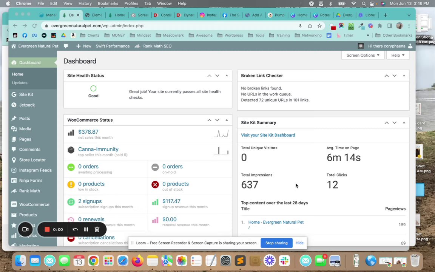Open Sublime Text from the Dock
Viewport: 435px width, 272px height.
pyautogui.click(x=240, y=261)
